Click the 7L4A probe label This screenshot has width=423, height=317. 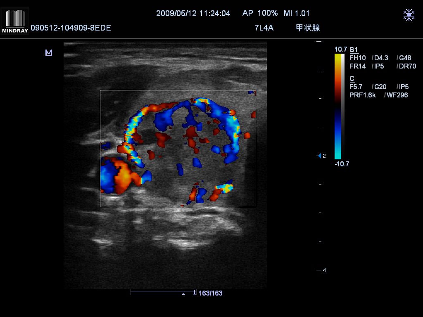(264, 28)
